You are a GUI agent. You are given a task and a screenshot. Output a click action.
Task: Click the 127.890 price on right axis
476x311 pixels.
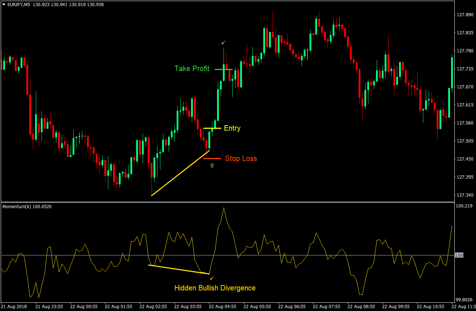point(466,15)
